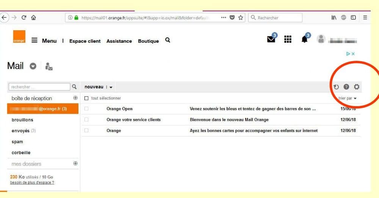Image resolution: width=379 pixels, height=198 pixels.
Task: Expand the Mail dropdown arrow
Action: tap(33, 66)
